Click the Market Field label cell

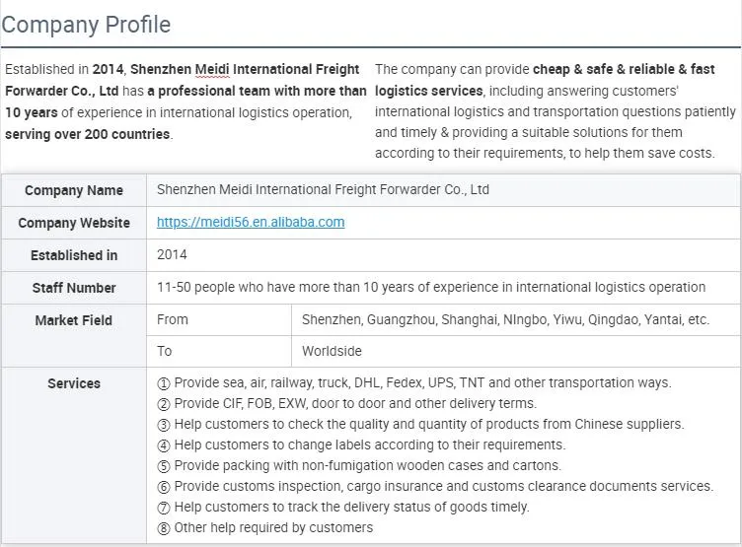point(74,320)
